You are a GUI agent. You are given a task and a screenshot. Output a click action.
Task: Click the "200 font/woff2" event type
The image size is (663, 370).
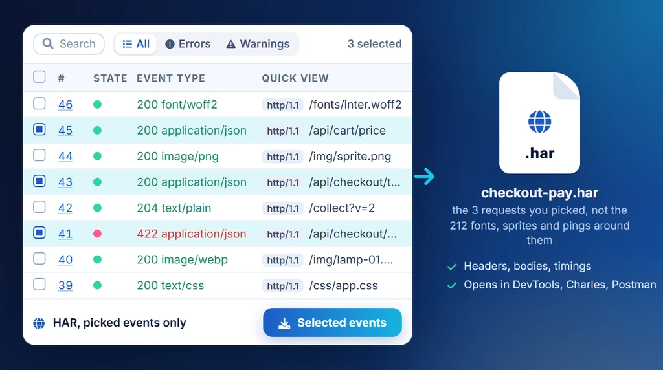177,104
